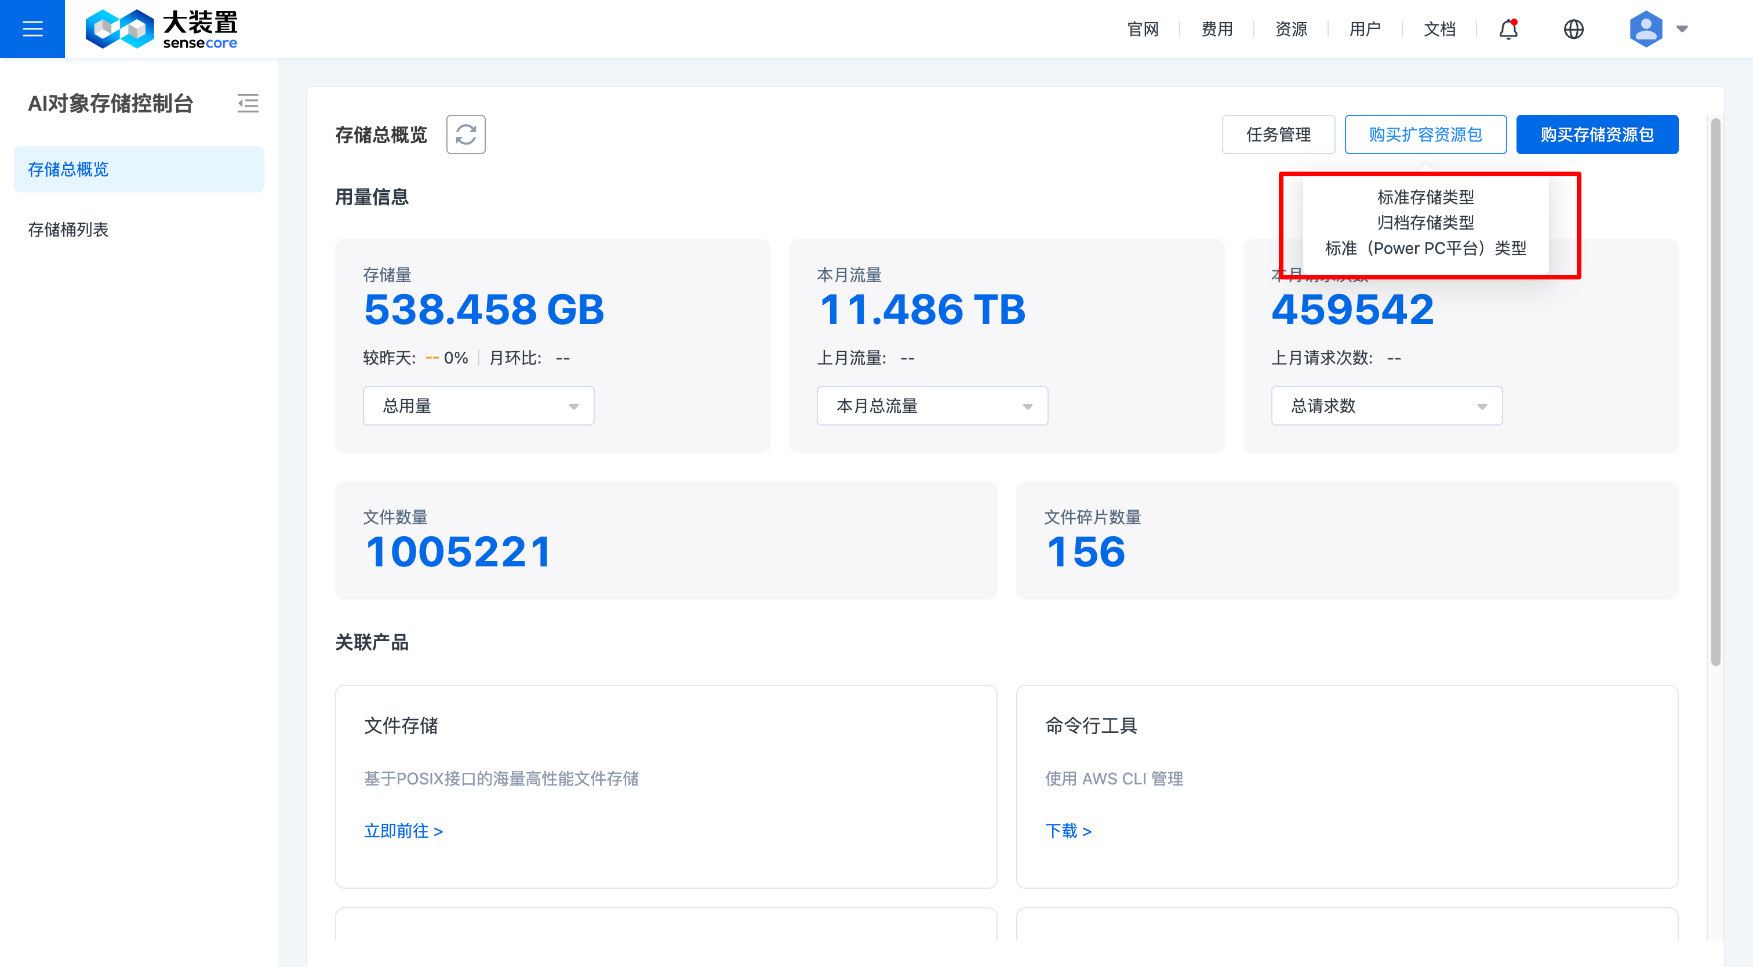Image resolution: width=1753 pixels, height=967 pixels.
Task: Click the 下载 link for CLI tool
Action: (1068, 831)
